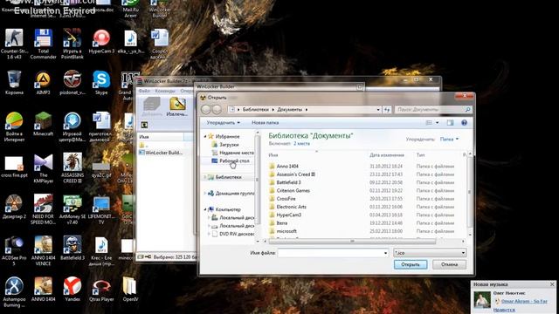This screenshot has height=314, width=559.
Task: Select the Anno 1404 folder
Action: tap(287, 167)
